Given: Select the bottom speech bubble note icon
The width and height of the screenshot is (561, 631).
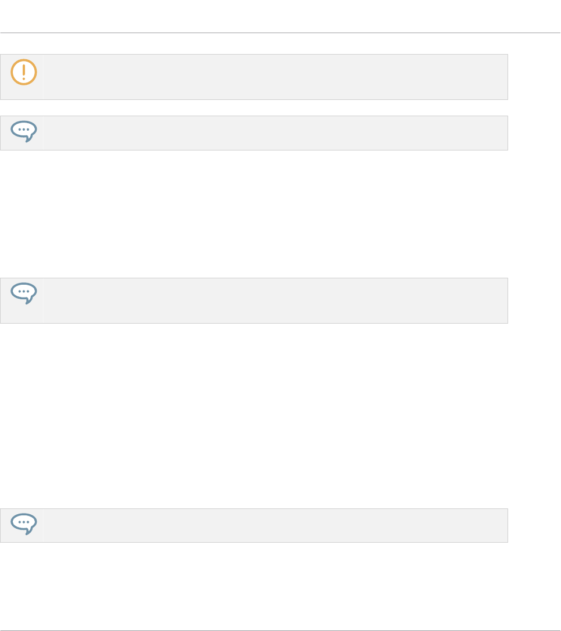Looking at the screenshot, I should click(x=24, y=524).
